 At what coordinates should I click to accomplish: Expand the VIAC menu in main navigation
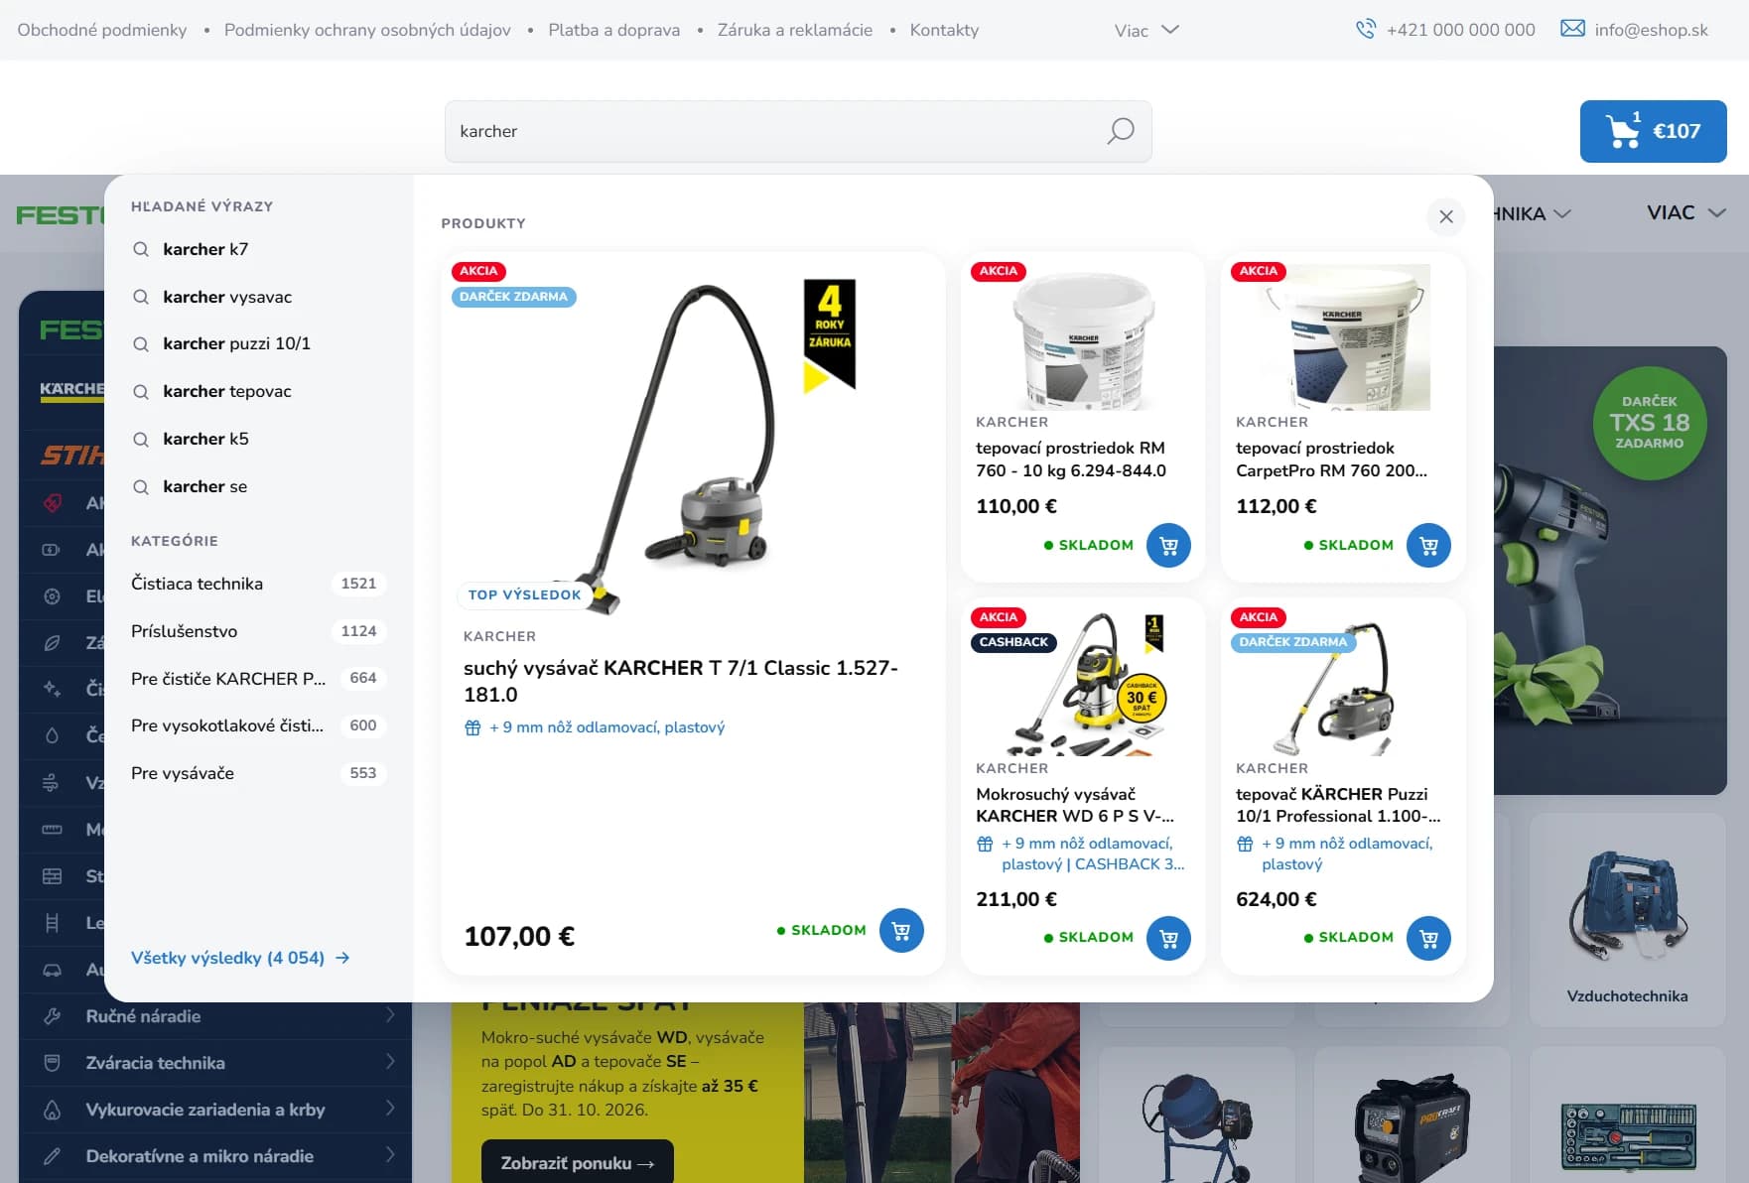[1686, 212]
